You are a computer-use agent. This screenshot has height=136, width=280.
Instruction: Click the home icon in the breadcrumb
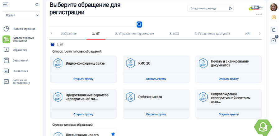click(52, 45)
